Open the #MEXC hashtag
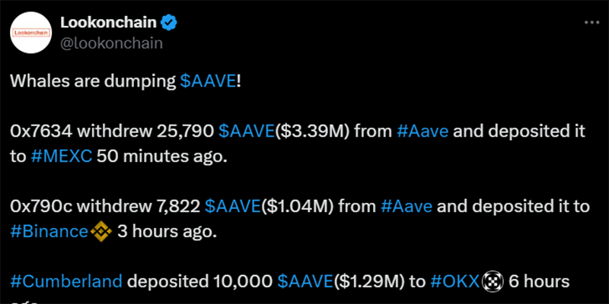 (61, 157)
